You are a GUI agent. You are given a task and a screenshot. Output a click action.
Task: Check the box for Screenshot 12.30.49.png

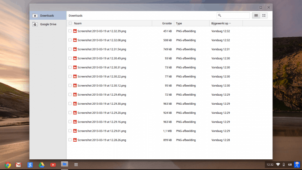click(70, 58)
